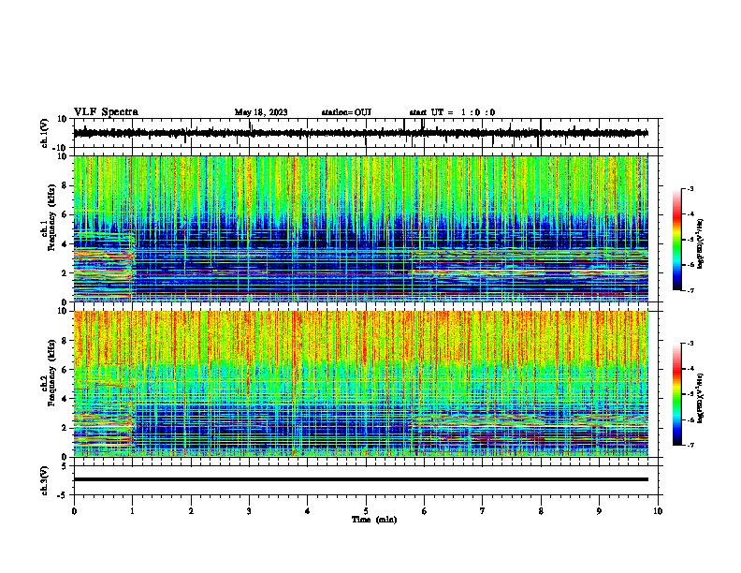Click the "ch.3(V)" axis label
Viewport: 741px width, 573px height.
pos(45,480)
